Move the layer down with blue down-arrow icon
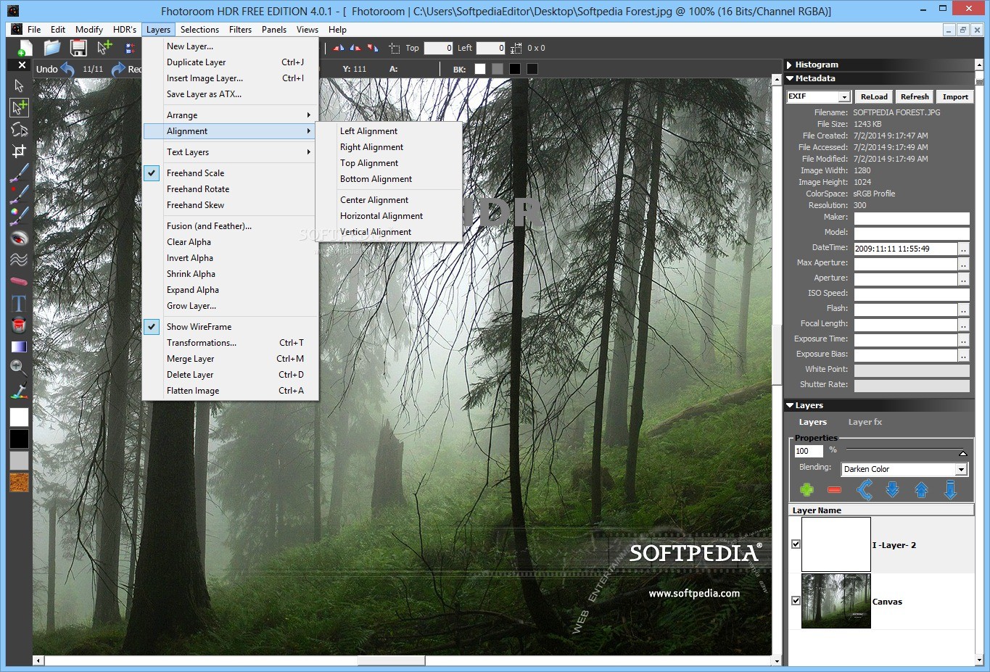 click(x=893, y=490)
